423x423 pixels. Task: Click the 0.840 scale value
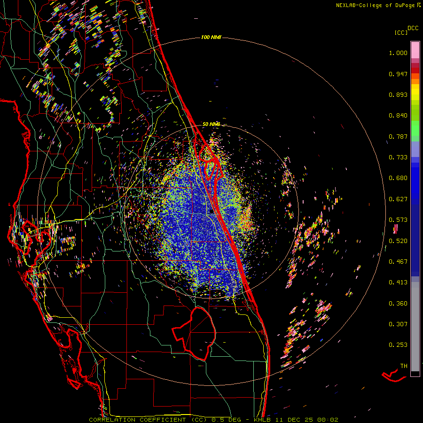398,116
